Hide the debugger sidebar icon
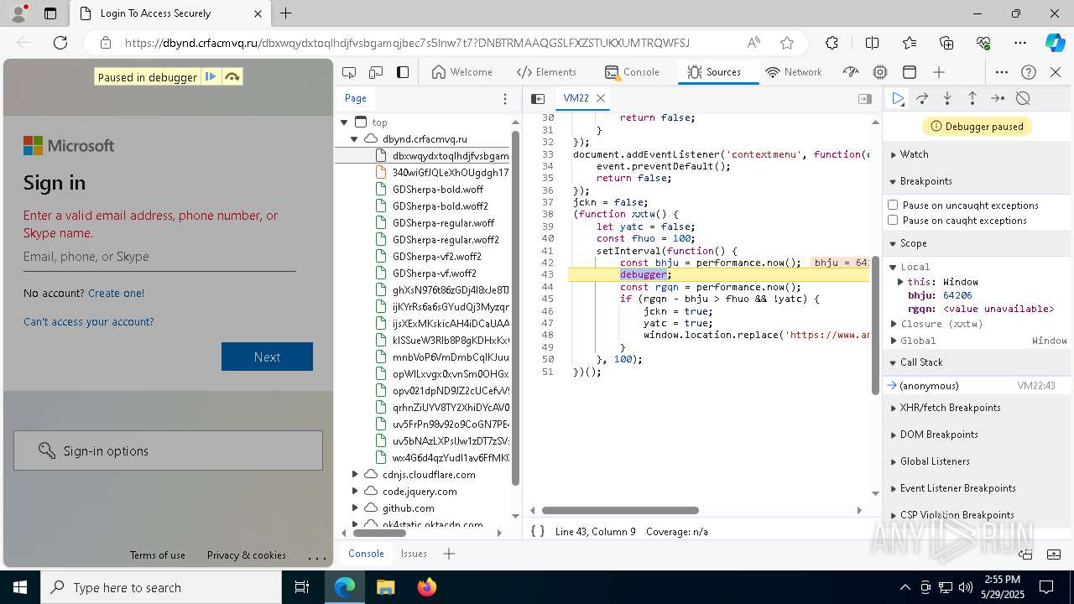This screenshot has width=1074, height=604. 865,99
